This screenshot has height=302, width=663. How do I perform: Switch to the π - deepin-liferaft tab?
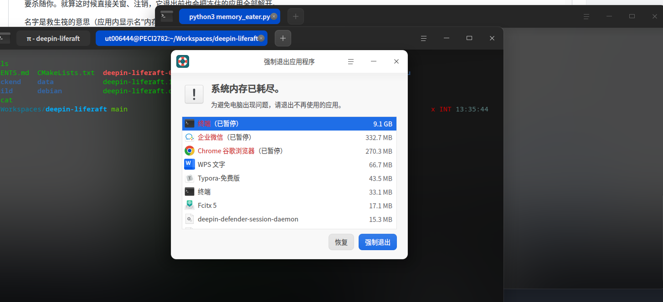pyautogui.click(x=53, y=39)
